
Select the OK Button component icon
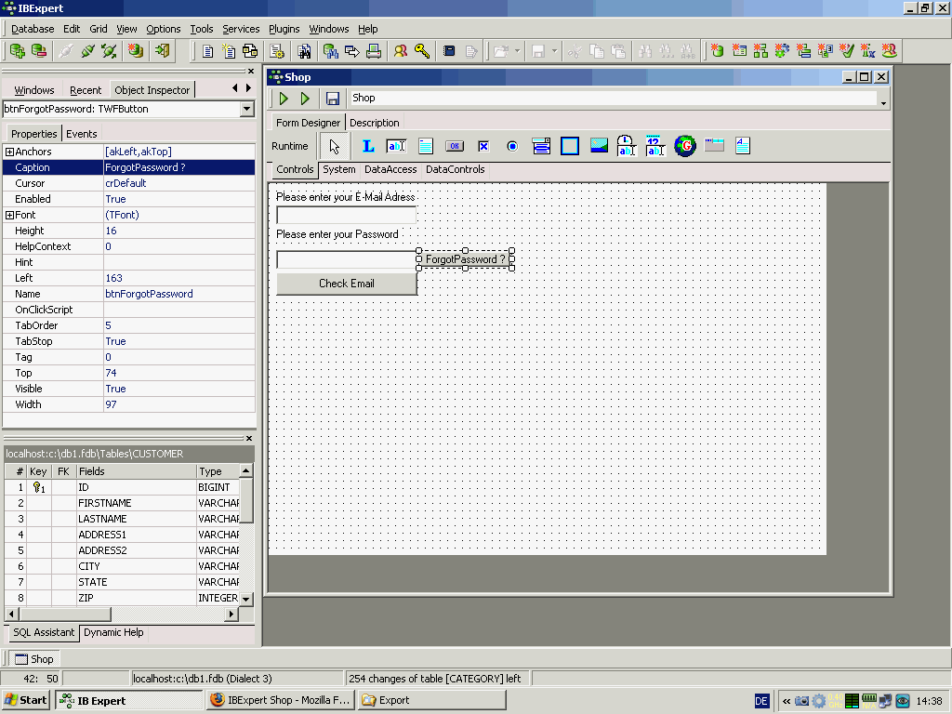pyautogui.click(x=454, y=146)
